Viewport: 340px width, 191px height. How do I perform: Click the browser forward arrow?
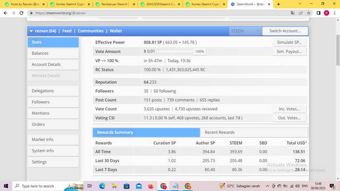coord(13,13)
